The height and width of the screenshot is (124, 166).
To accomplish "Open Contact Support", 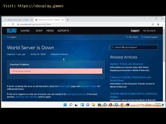I will click(149, 37).
